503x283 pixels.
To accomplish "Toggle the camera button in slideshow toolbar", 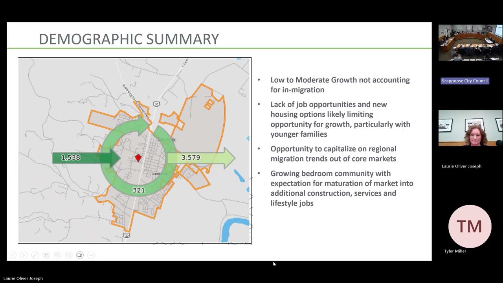I will (x=80, y=255).
